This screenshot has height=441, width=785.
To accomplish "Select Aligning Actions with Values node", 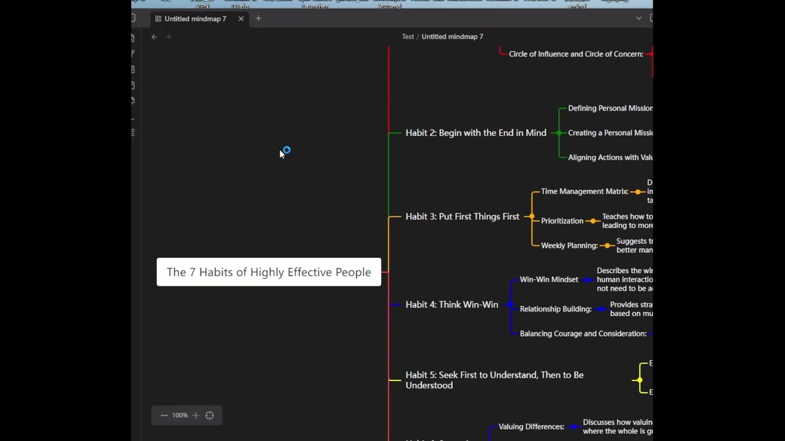I will tap(610, 157).
